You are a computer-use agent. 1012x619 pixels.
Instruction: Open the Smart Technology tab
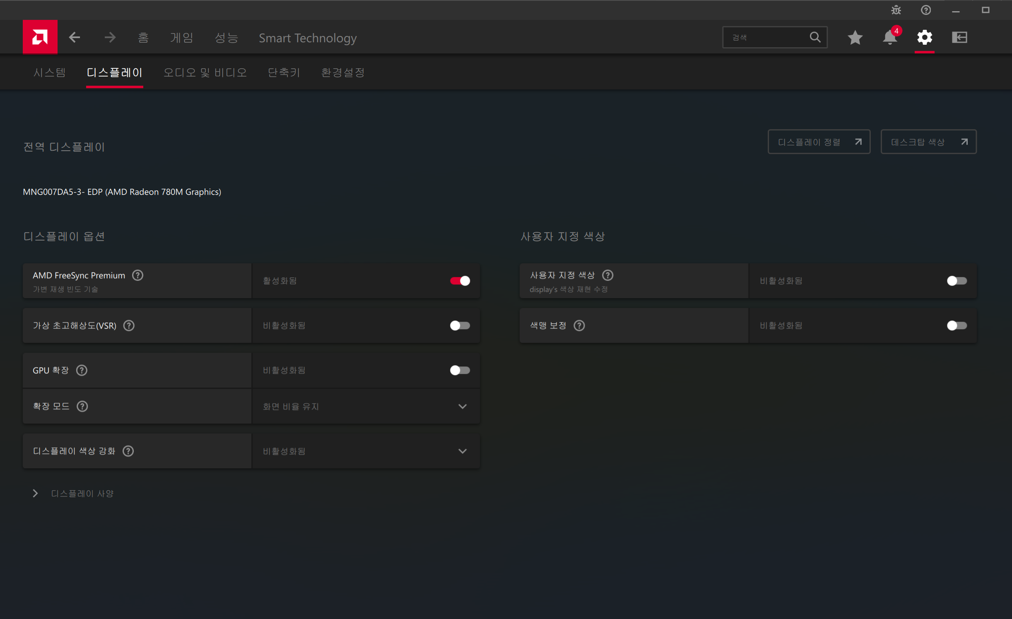(308, 38)
